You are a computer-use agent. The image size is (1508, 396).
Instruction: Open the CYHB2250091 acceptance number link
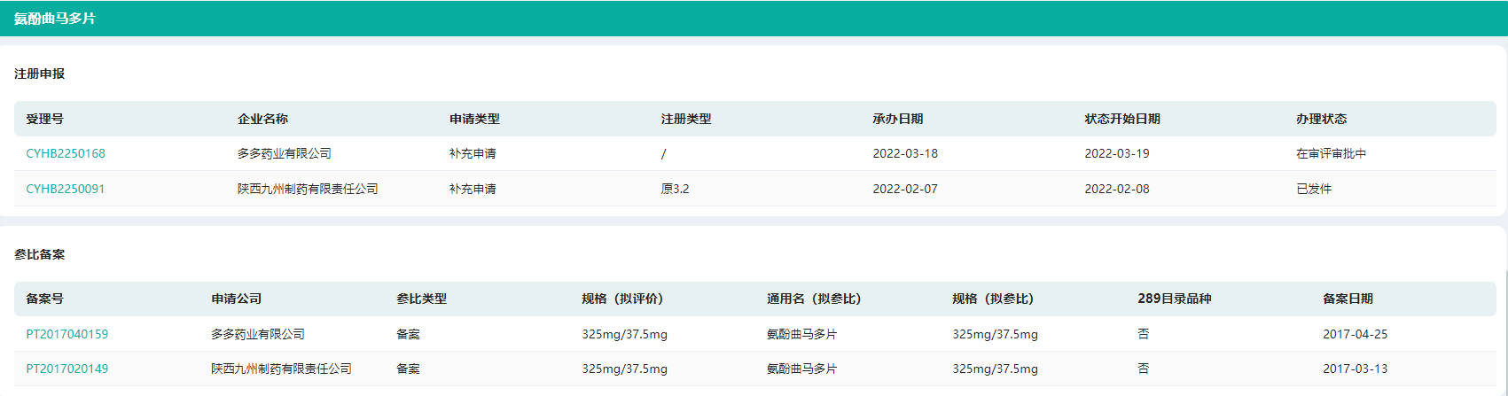coord(66,189)
